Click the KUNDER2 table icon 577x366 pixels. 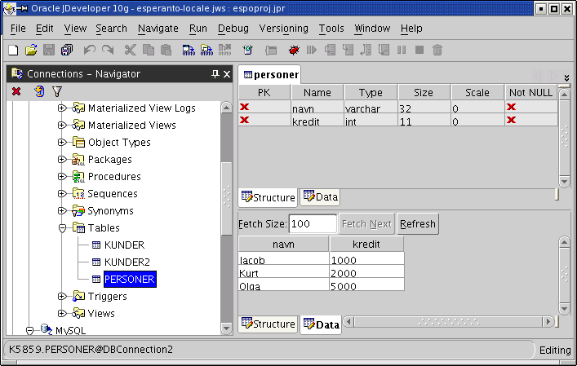coord(95,262)
